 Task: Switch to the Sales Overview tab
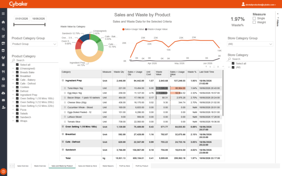pos(23,166)
